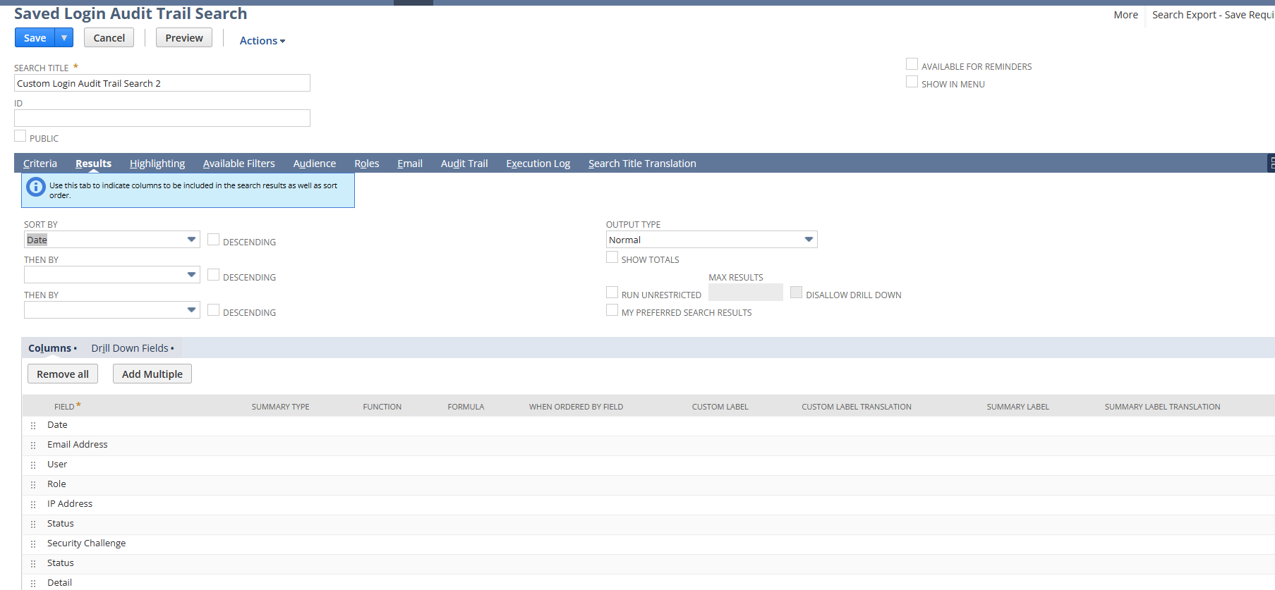Click into the Search Title text field
Image resolution: width=1275 pixels, height=590 pixels.
[162, 83]
